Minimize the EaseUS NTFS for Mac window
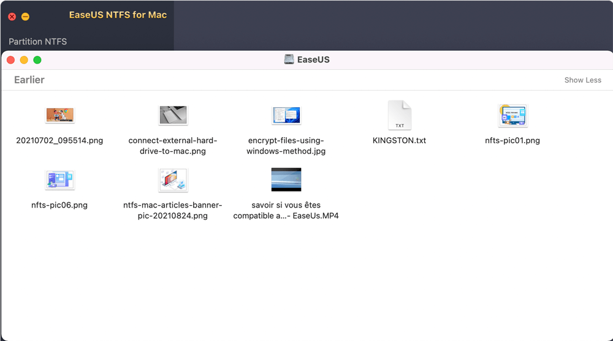Image resolution: width=613 pixels, height=341 pixels. (x=25, y=17)
